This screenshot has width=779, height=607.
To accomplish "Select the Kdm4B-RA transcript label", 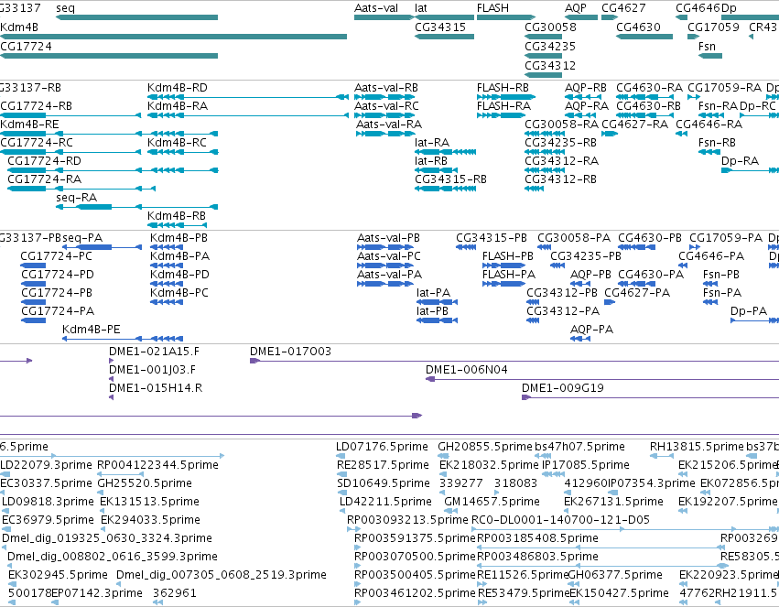I will click(x=178, y=106).
